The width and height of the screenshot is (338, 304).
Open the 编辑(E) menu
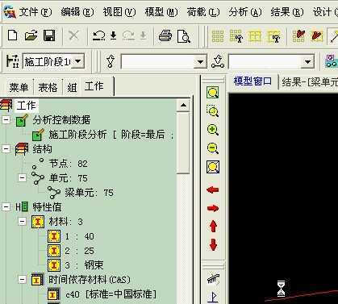coord(77,12)
